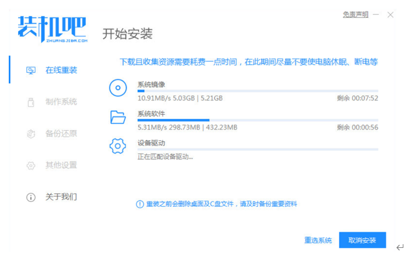Click the 在线重装 monitor icon in sidebar
The image size is (414, 261).
pyautogui.click(x=31, y=70)
